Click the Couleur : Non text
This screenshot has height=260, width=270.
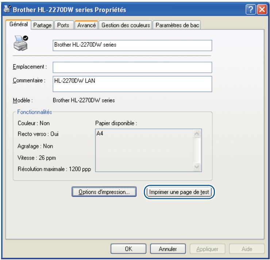coord(34,123)
